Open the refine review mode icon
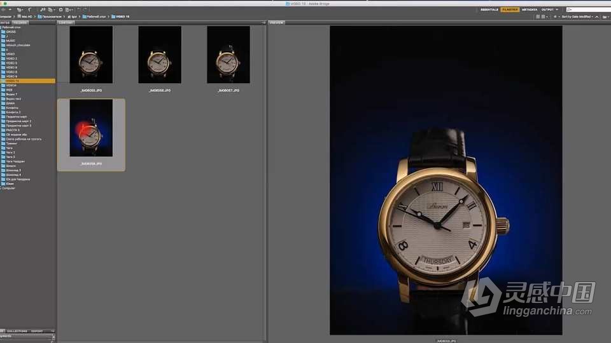The width and height of the screenshot is (611, 343). point(51,10)
